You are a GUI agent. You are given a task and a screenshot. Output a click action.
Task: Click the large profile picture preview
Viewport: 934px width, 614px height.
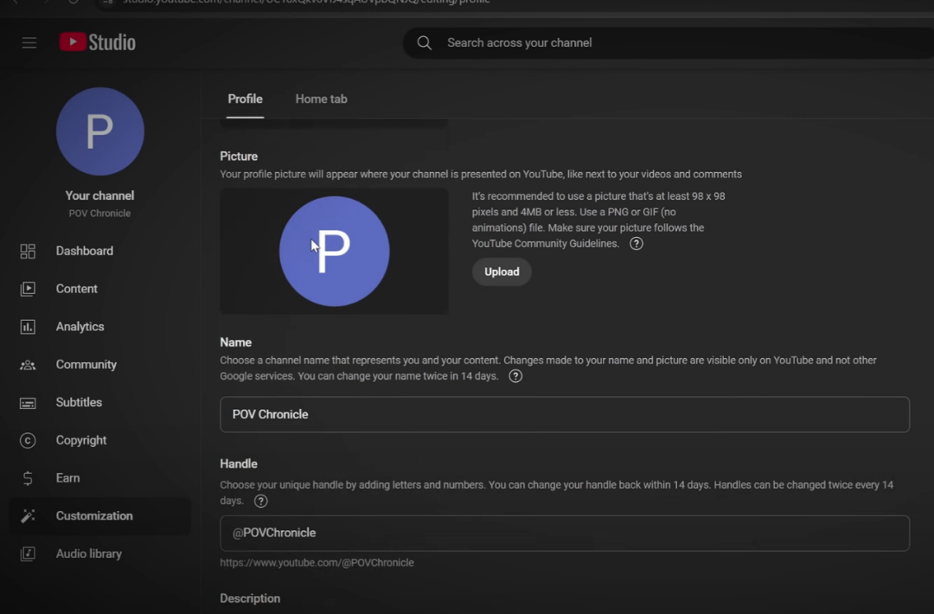click(x=334, y=252)
